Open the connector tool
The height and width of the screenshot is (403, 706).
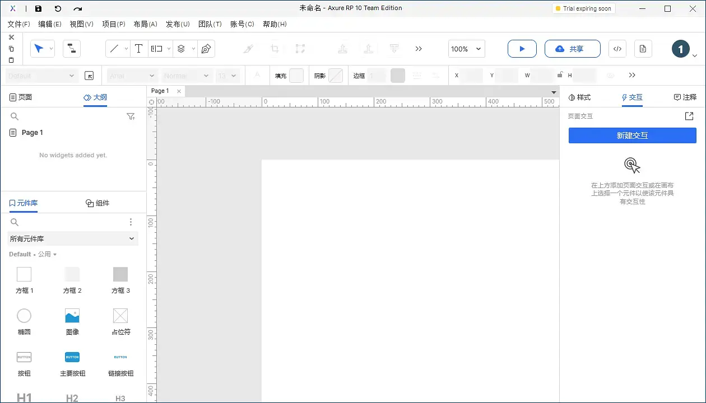click(x=71, y=49)
